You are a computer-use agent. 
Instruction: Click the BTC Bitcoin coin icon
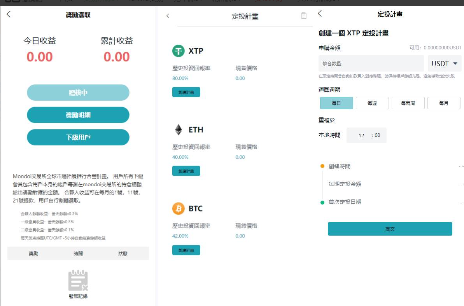(178, 208)
